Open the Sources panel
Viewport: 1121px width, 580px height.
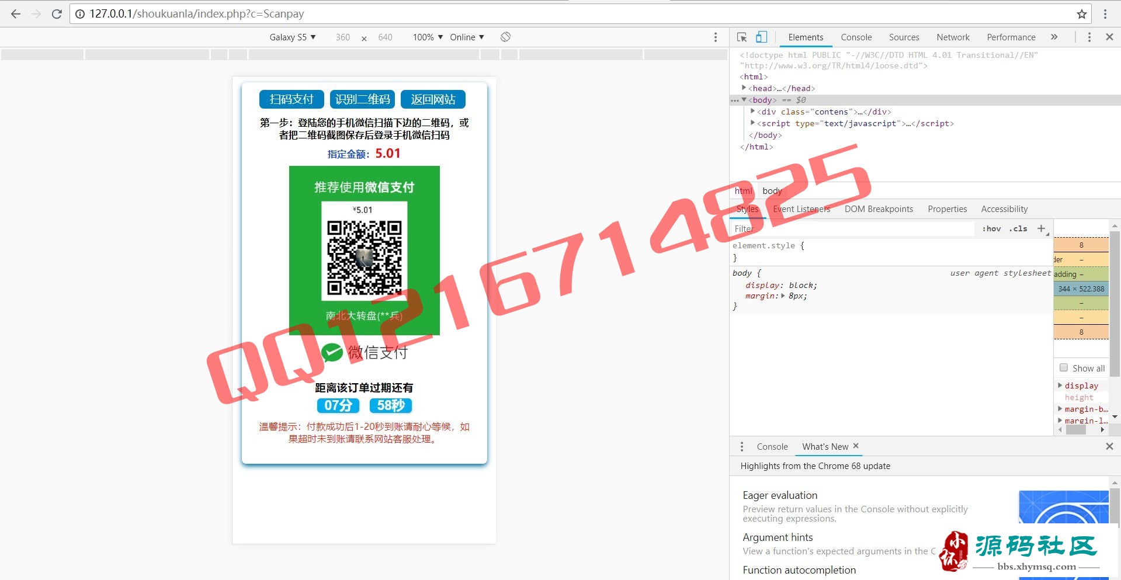pos(904,37)
